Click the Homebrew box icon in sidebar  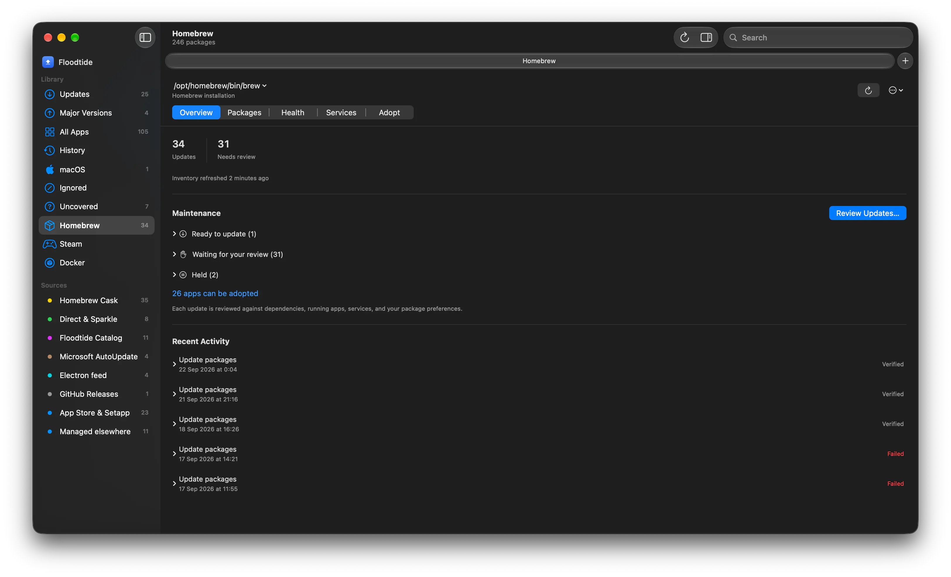[49, 226]
